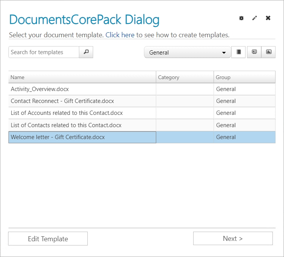
Task: Open the "Click here" templates help link
Action: click(120, 35)
